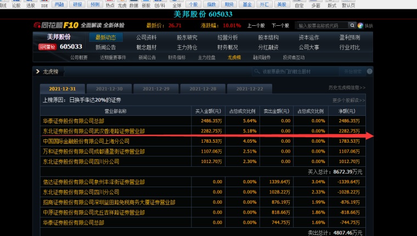Click the magnifier icon in concept search box
Image resolution: width=417 pixels, height=236 pixels.
tap(257, 71)
